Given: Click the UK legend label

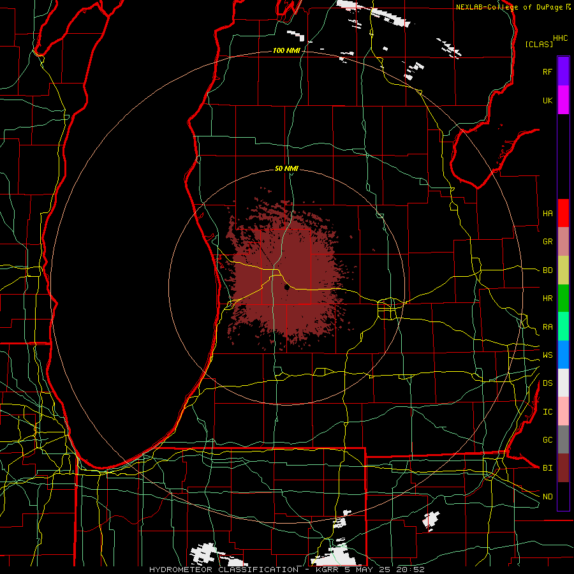Looking at the screenshot, I should (547, 100).
